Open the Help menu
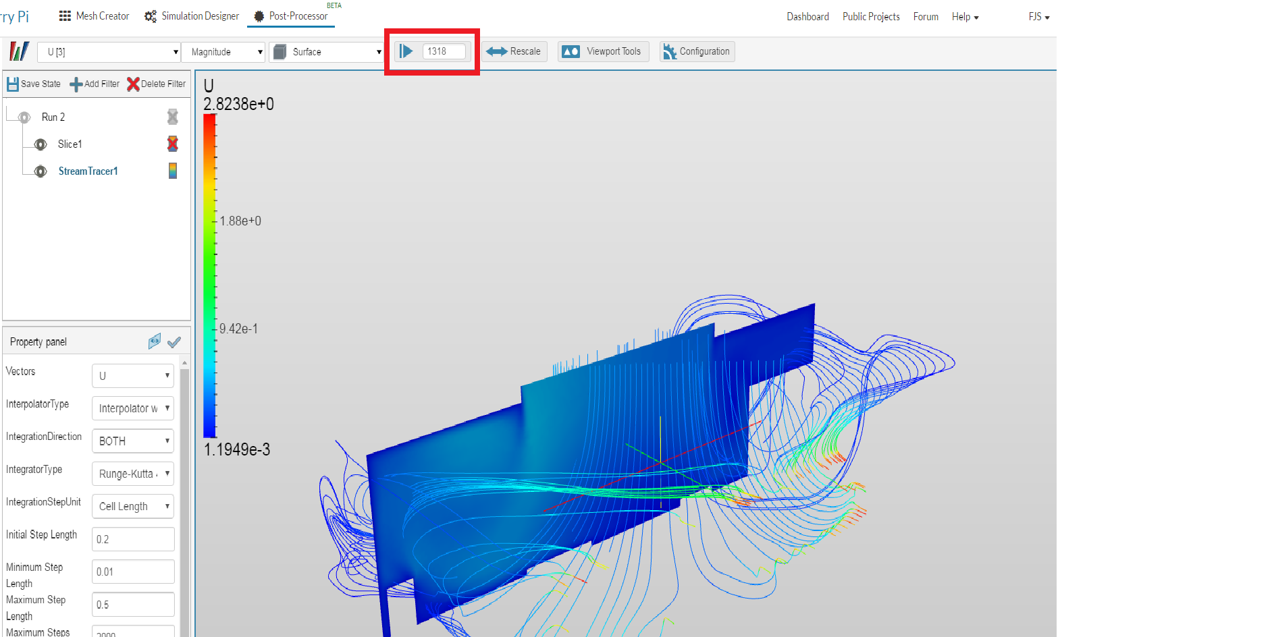Viewport: 1272px width, 637px height. point(965,17)
